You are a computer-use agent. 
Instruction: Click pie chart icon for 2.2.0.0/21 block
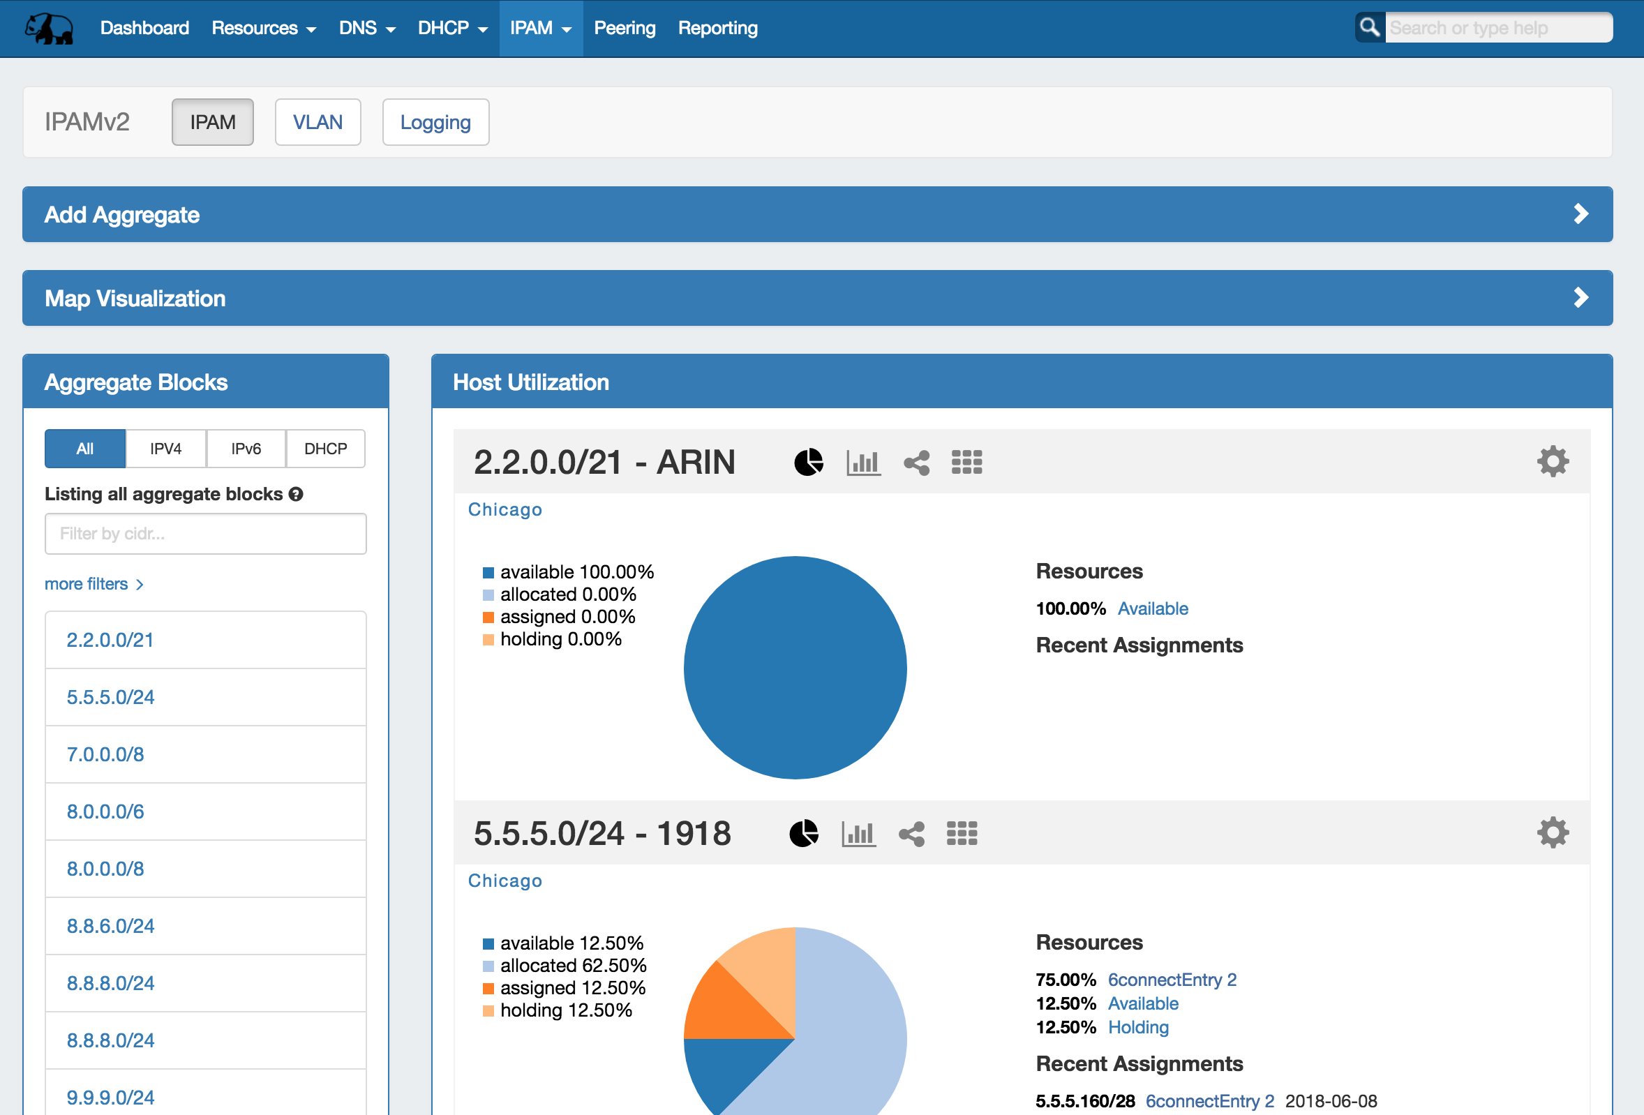[808, 462]
